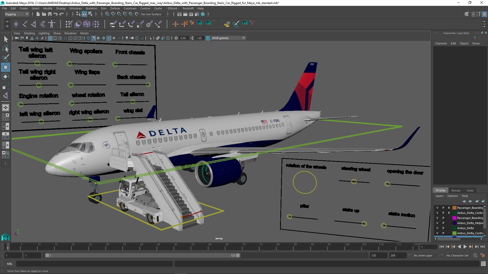The image size is (488, 274).
Task: Toggle visibility V of Airbus_Delta_Helpers layer
Action: click(437, 223)
